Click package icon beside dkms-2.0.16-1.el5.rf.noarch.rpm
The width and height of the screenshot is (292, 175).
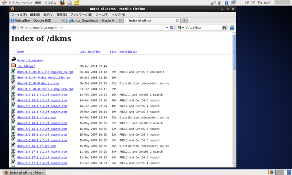[x=13, y=139]
